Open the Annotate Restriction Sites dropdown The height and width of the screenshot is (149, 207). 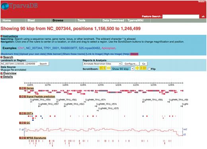click(x=102, y=64)
